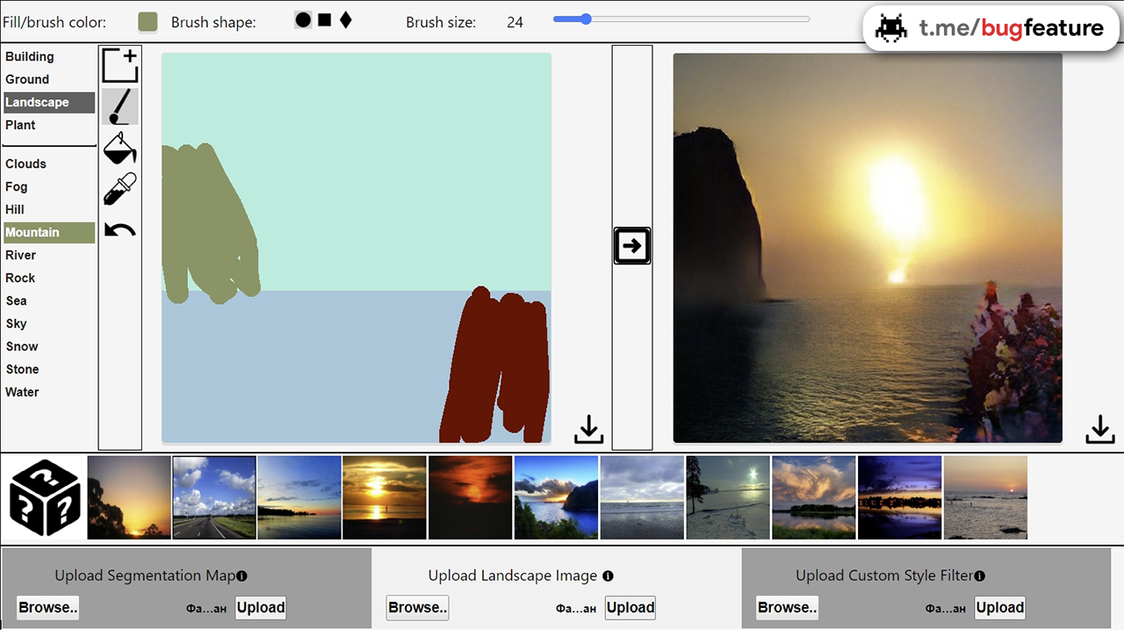Select the Ground category
1124x630 pixels.
49,79
